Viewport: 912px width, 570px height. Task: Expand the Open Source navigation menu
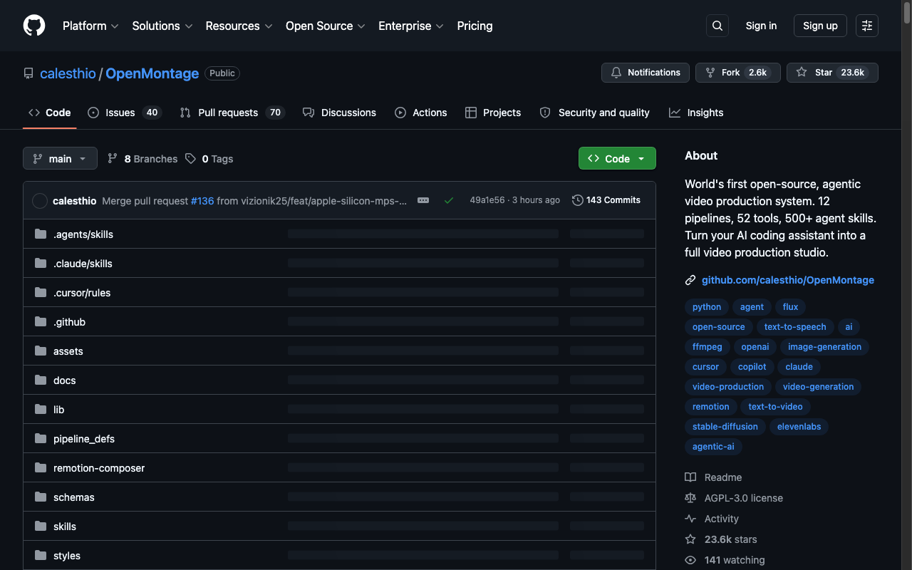[x=326, y=26]
